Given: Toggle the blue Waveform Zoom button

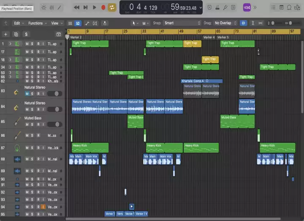Looking at the screenshot, I should pos(243,23).
